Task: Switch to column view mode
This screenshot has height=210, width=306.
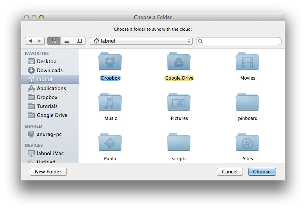Action: click(79, 41)
